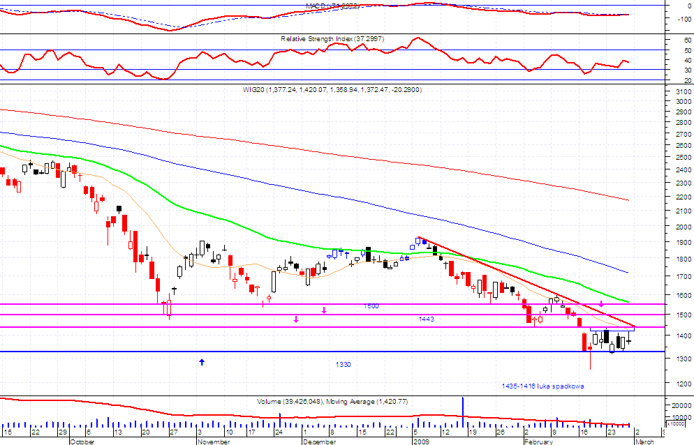This screenshot has width=694, height=445.
Task: Click the 2600 price axis label
Action: tap(684, 146)
